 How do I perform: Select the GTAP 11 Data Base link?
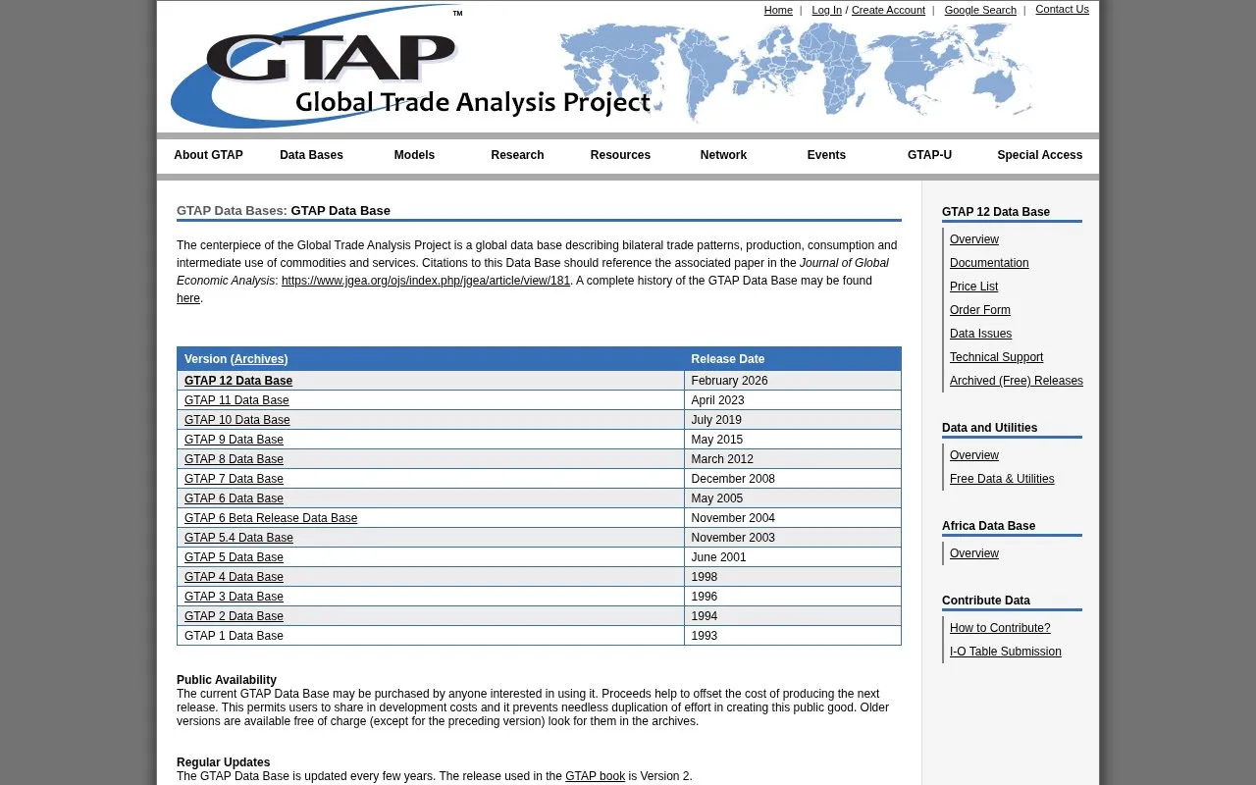click(236, 400)
